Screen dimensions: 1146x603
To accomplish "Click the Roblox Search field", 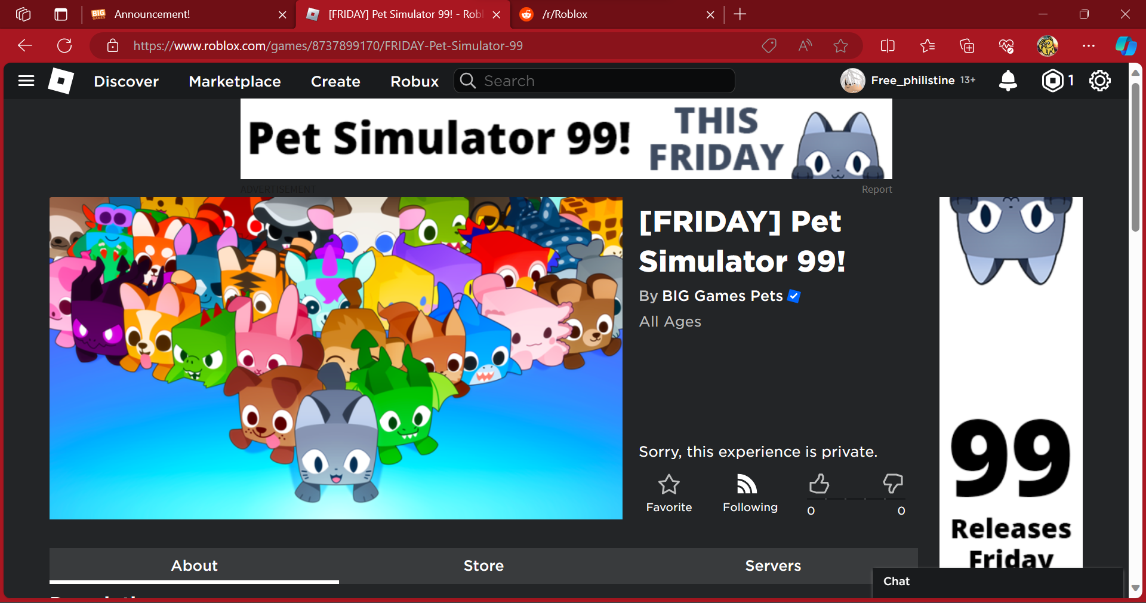I will pos(594,81).
